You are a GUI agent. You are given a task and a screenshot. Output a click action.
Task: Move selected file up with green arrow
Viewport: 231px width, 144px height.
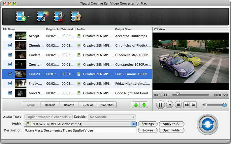(x=136, y=105)
